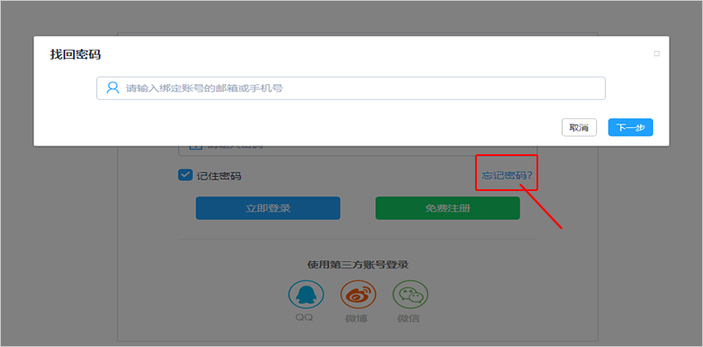The height and width of the screenshot is (347, 703).
Task: Click the QQ text label
Action: [304, 317]
